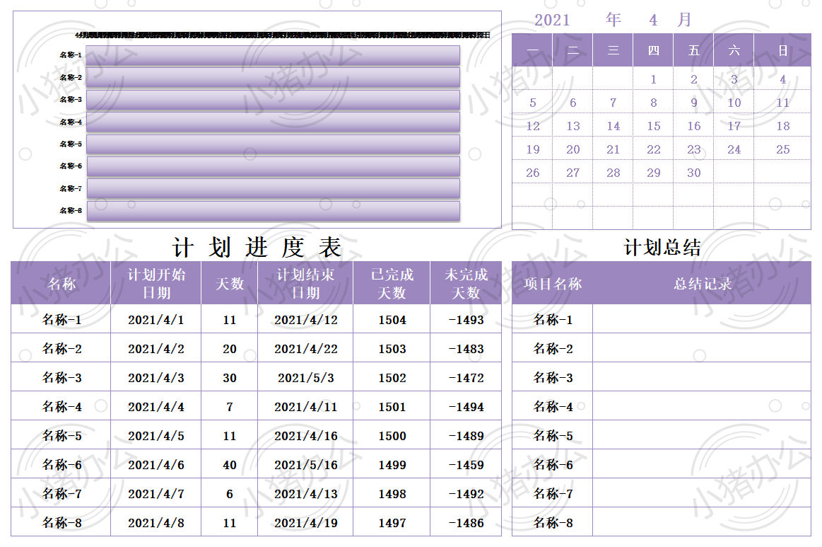Click unfinished days cell -1459
Image resolution: width=822 pixels, height=547 pixels.
(466, 465)
